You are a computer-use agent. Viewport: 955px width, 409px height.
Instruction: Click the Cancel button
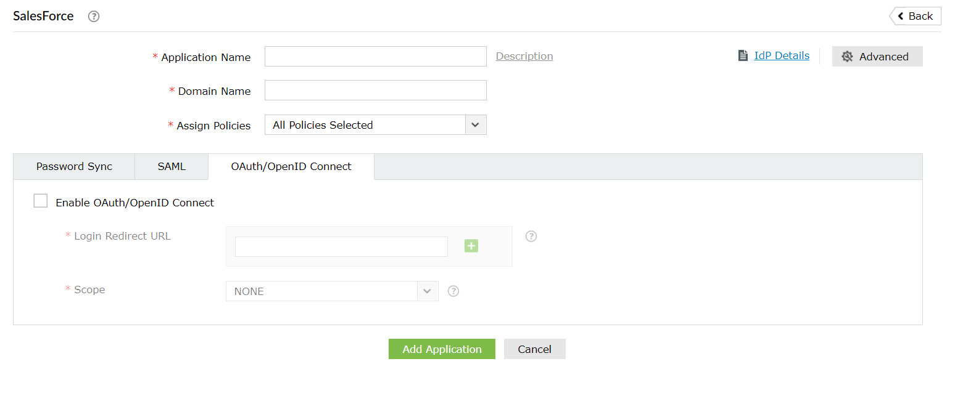point(534,349)
